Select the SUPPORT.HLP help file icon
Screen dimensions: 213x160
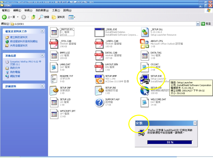(x=99, y=102)
